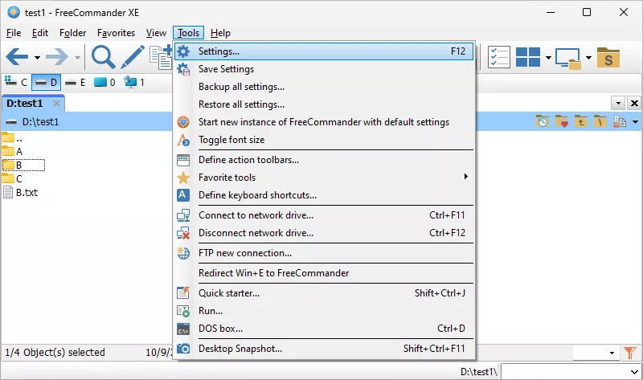This screenshot has width=643, height=380.
Task: Choose Desktop Snapshot... menu entry
Action: coord(324,348)
